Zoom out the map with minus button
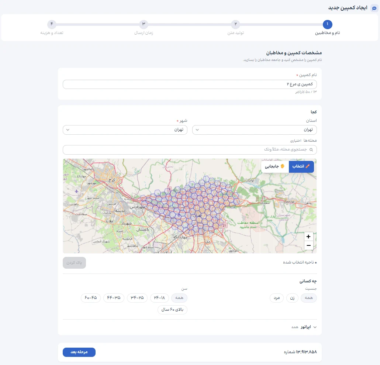Screen dimensions: 380x365 [x=308, y=245]
